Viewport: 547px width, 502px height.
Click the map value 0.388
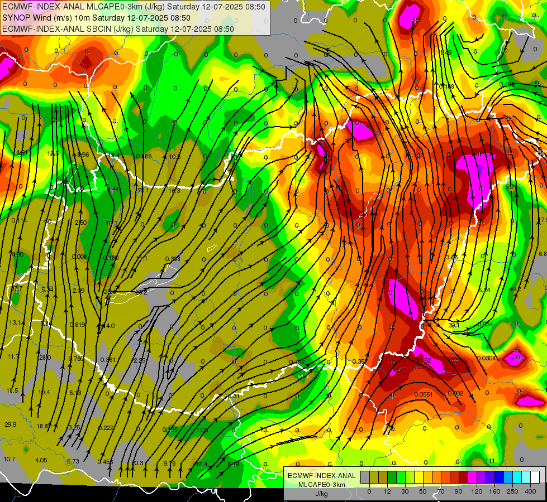[x=173, y=259]
